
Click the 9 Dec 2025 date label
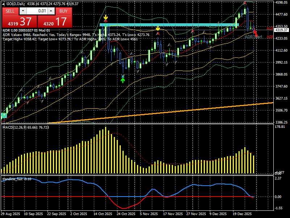coord(218,214)
